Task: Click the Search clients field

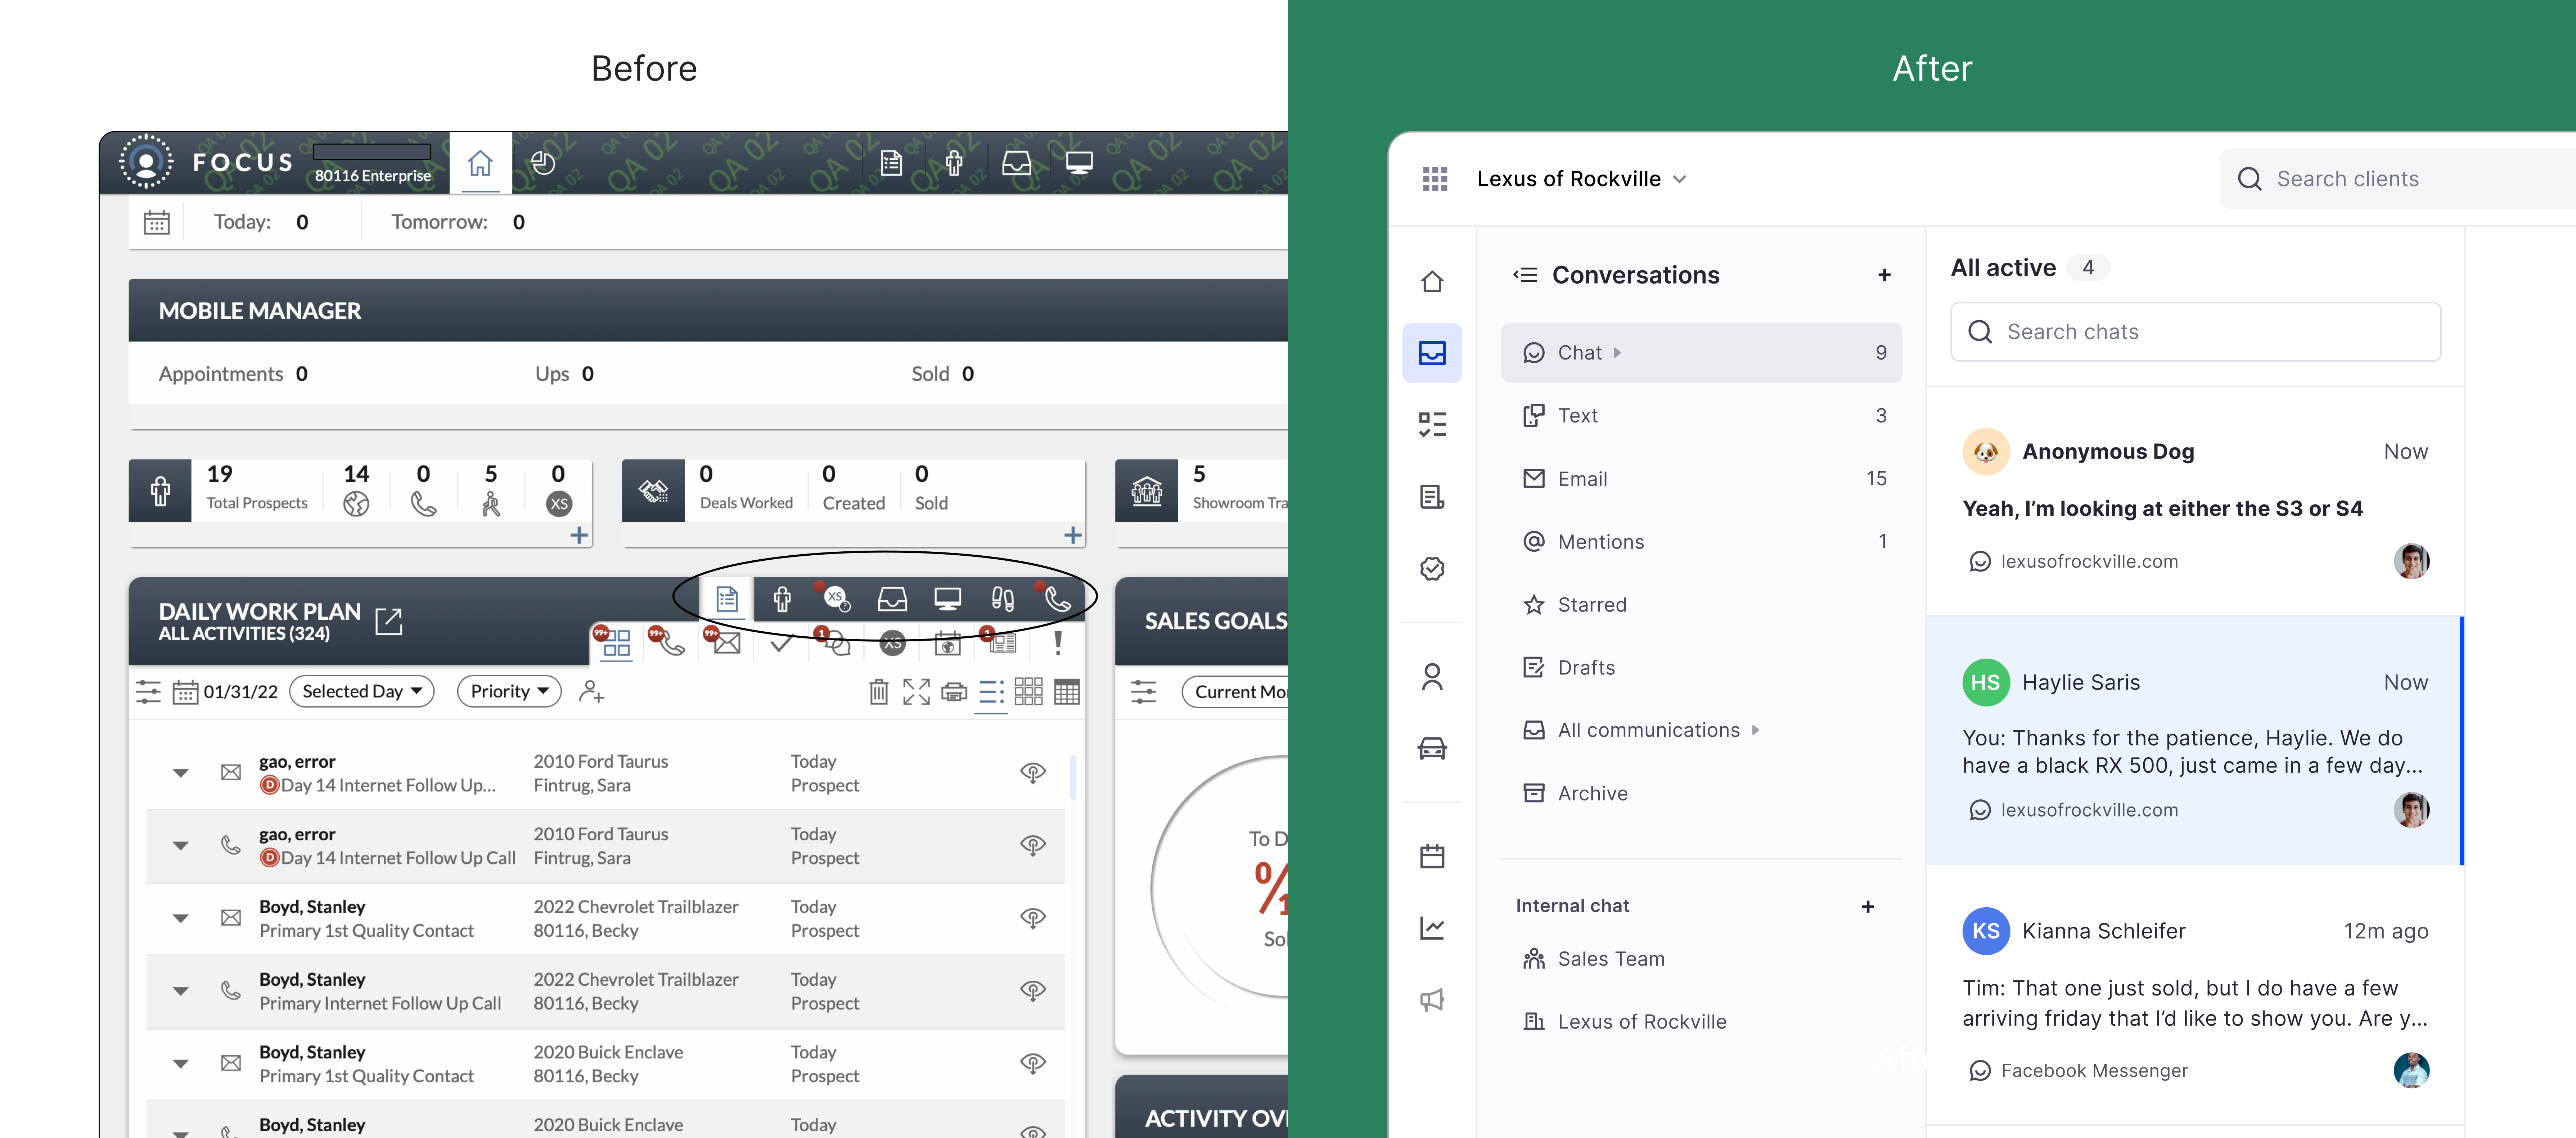Action: (2398, 179)
